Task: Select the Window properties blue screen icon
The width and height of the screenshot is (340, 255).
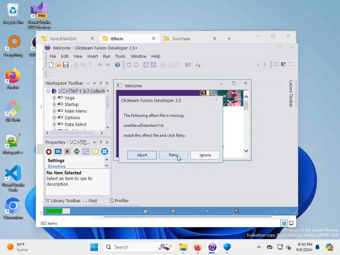Action: pyautogui.click(x=58, y=151)
